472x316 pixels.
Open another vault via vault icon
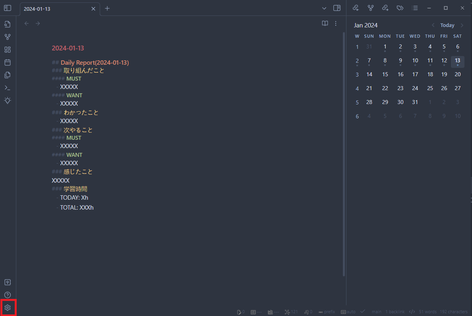(x=8, y=282)
